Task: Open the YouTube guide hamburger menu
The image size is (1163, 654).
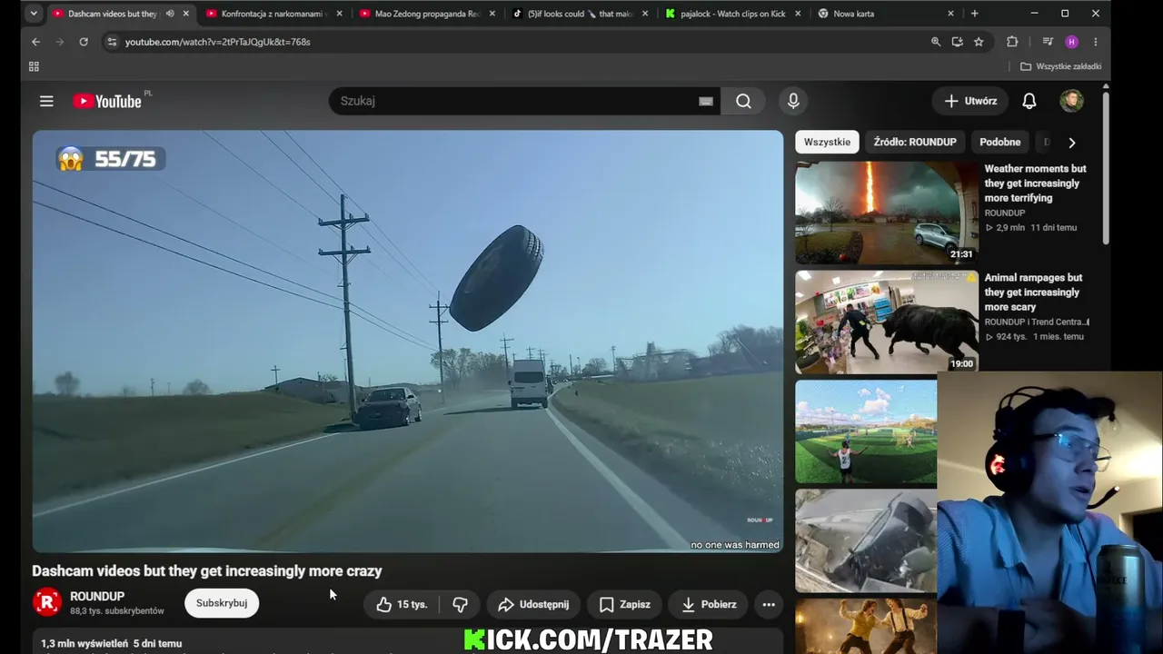Action: (x=46, y=101)
